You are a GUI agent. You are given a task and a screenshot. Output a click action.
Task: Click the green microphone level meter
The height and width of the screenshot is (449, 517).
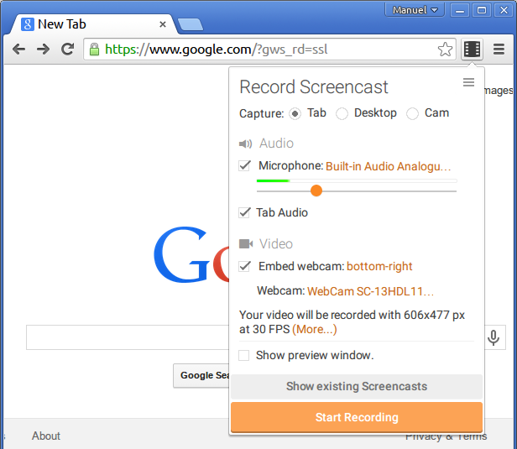(x=357, y=180)
